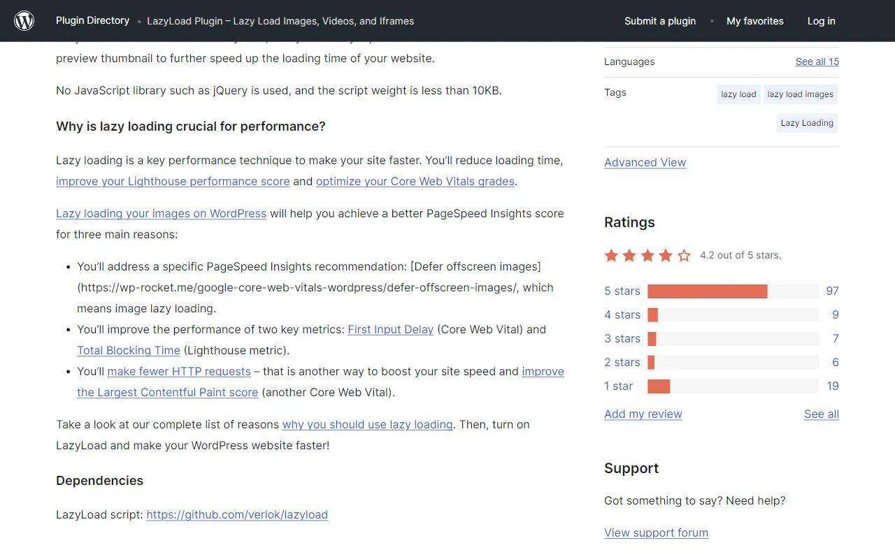Open 'make fewer HTTP requests' link

click(x=179, y=371)
